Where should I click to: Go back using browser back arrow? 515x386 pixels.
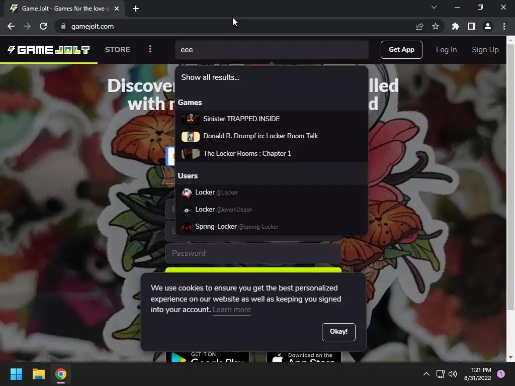pos(11,26)
